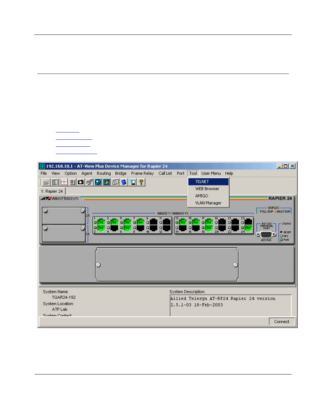Select port 2 on the switch panel
Viewport: 317px width, 410px height.
pyautogui.click(x=101, y=228)
